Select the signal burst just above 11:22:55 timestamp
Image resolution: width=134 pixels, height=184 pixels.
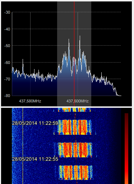click(75, 150)
